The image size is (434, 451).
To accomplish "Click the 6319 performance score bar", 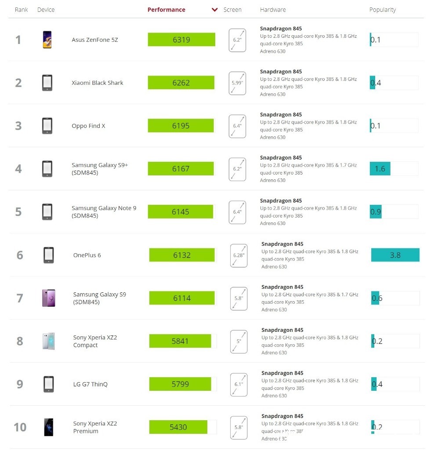I will pos(181,40).
